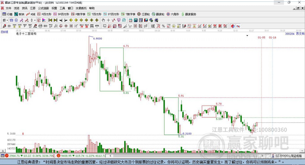Viewport: 305px width, 165px height.
Task: Toggle the red-blue yin-yang button
Action: pyautogui.click(x=233, y=26)
